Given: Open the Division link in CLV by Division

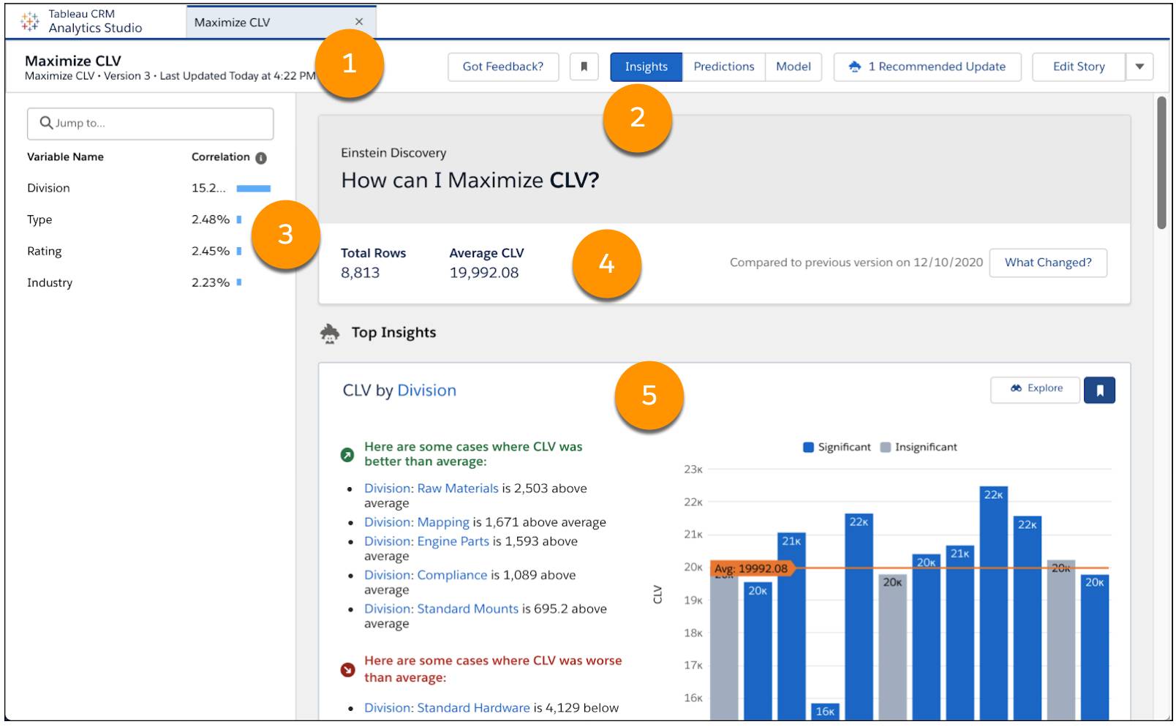Looking at the screenshot, I should pos(427,391).
